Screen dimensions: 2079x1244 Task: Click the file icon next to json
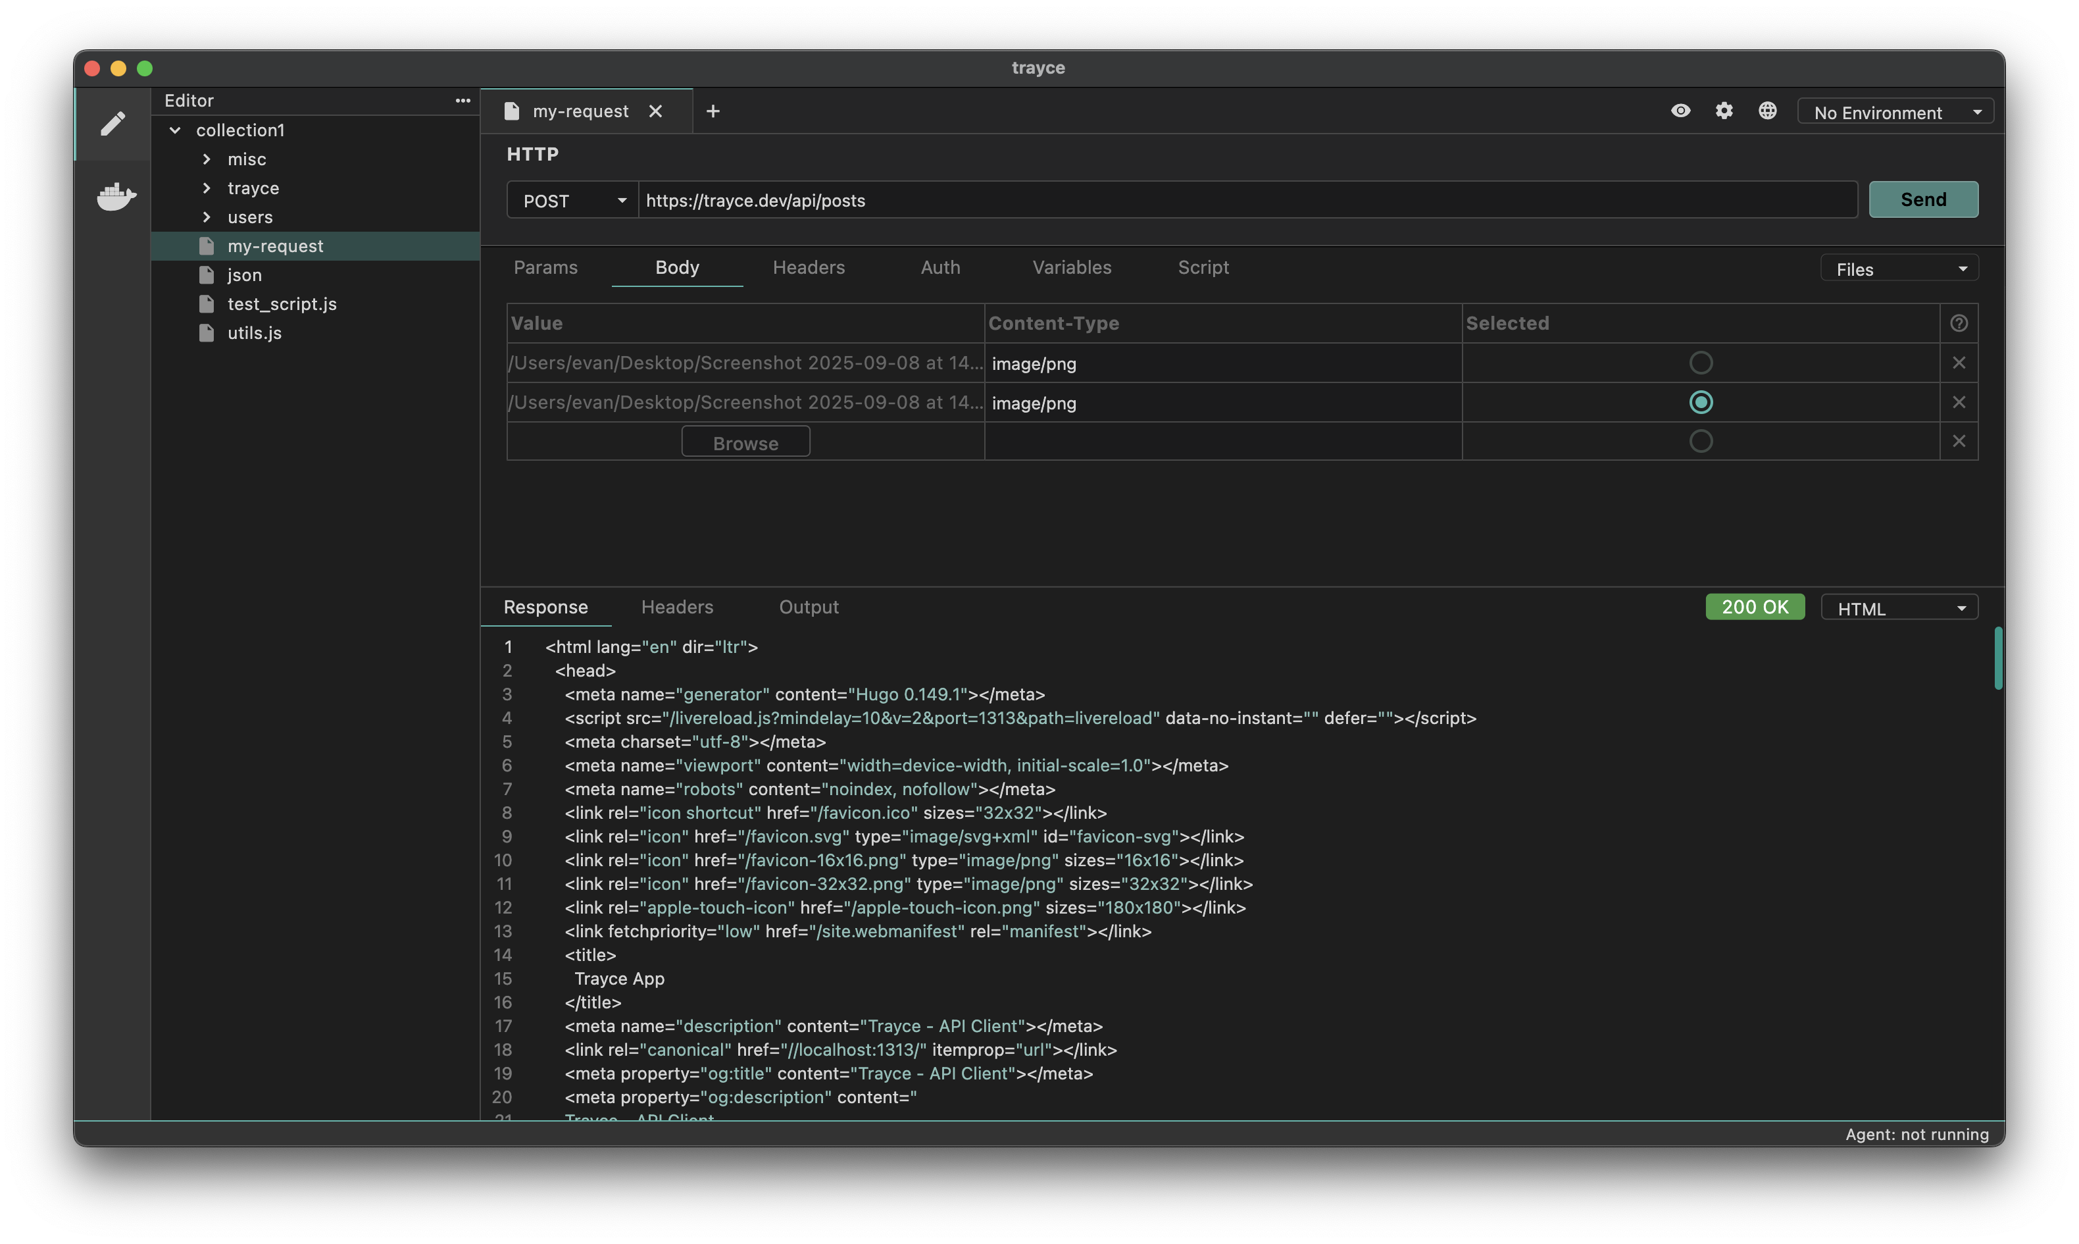pos(207,275)
